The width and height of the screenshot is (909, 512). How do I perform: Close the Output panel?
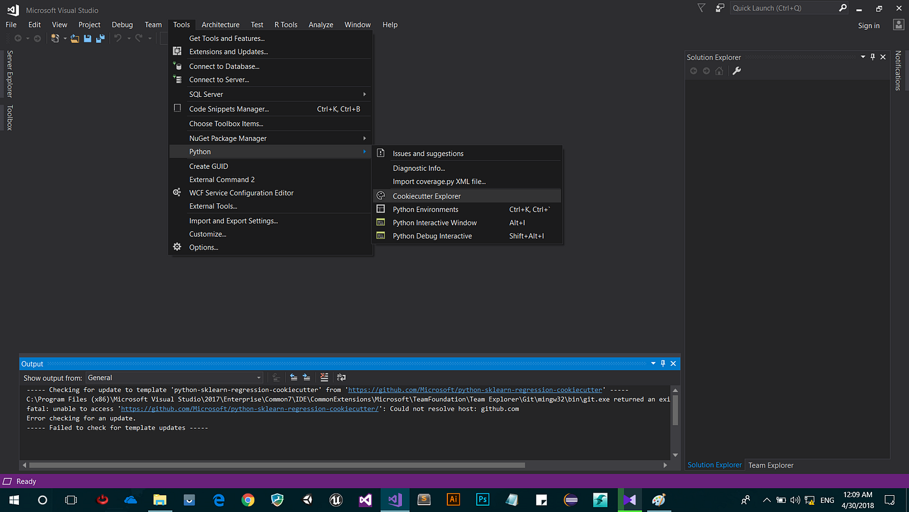[673, 364]
